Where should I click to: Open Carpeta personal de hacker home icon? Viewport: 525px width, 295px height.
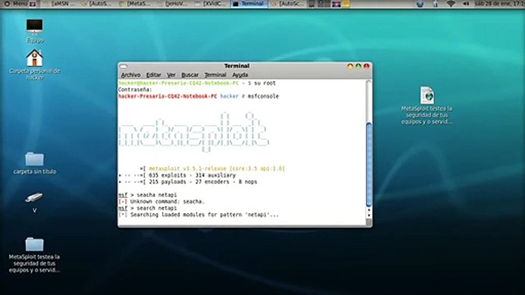coord(34,65)
